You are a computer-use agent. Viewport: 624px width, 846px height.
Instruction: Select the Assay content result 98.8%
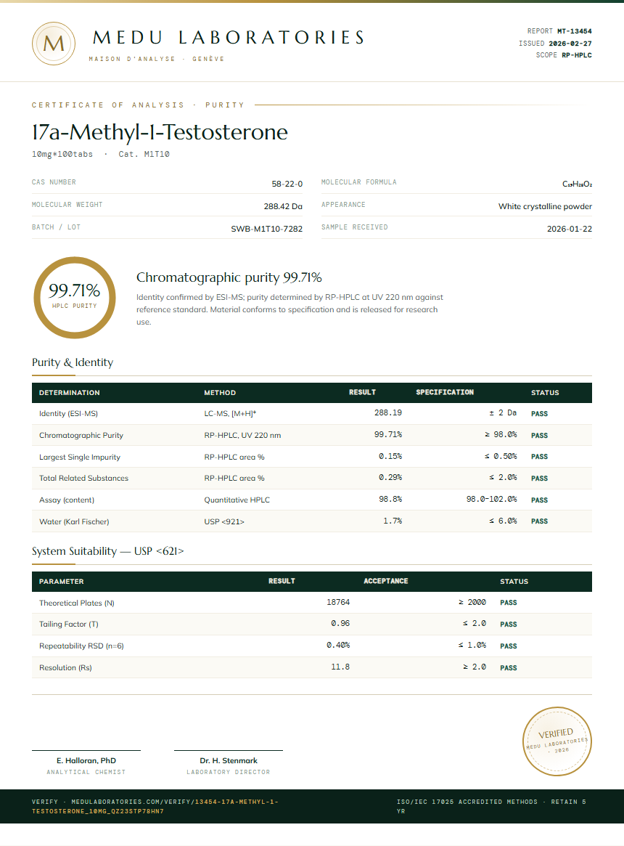point(390,499)
